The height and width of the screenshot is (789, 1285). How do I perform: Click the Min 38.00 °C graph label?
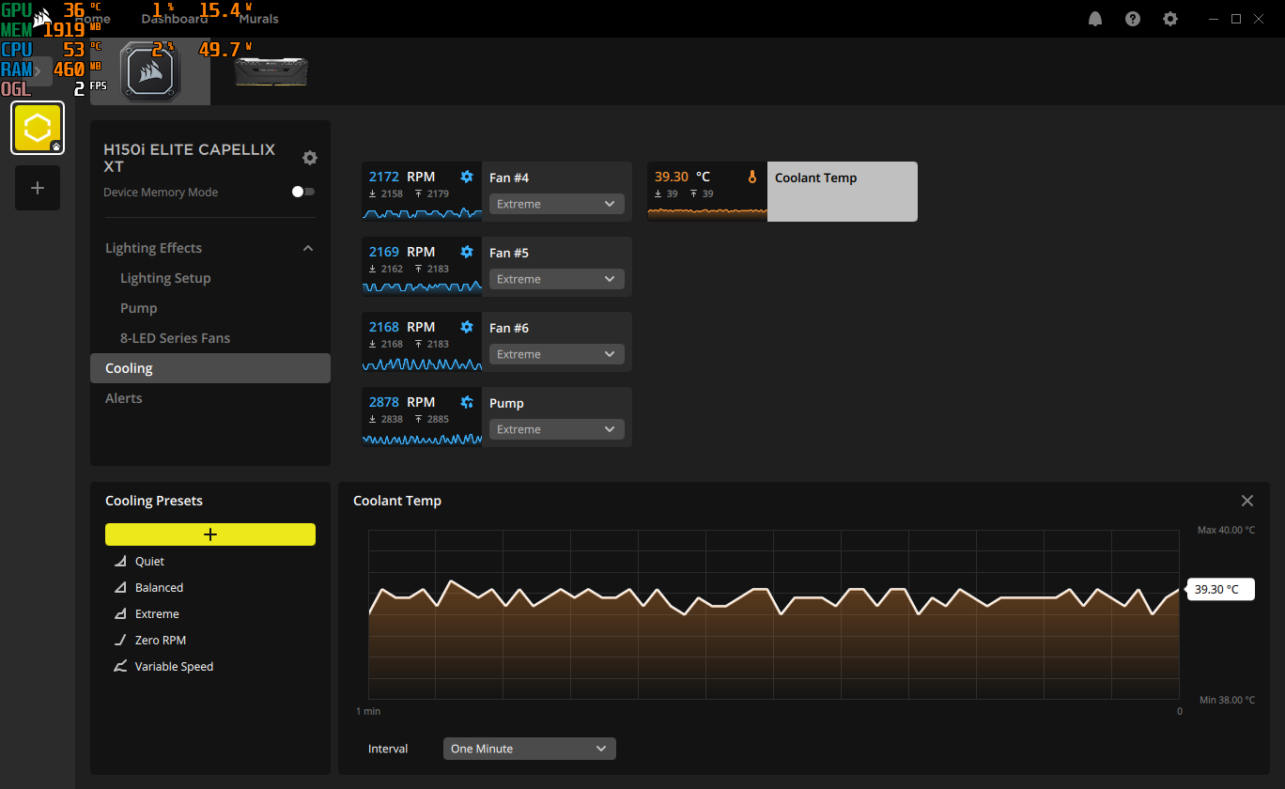[1228, 700]
